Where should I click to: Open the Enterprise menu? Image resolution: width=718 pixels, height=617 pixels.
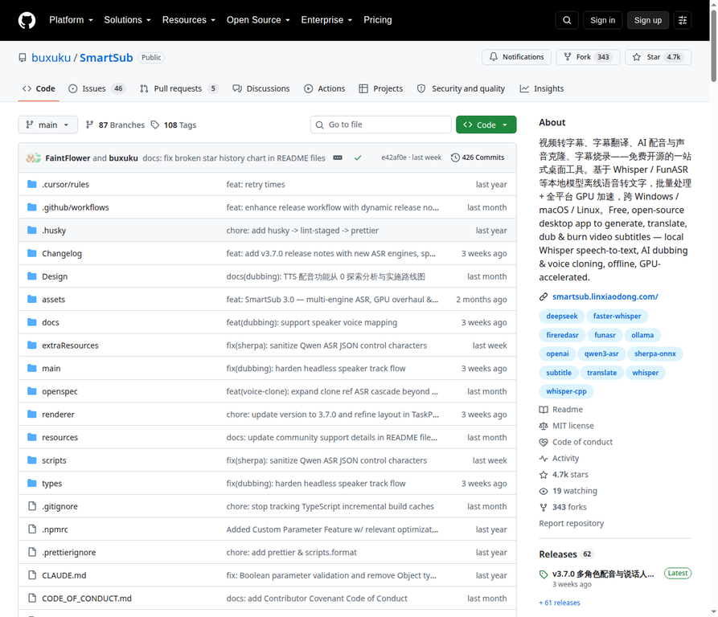326,20
